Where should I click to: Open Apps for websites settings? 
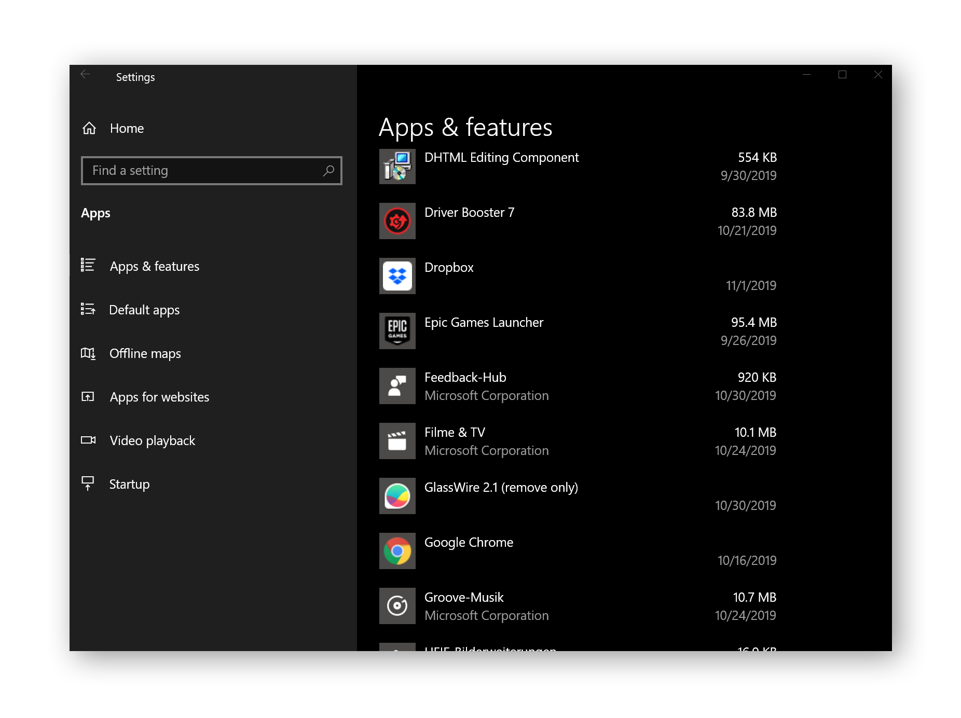(159, 397)
